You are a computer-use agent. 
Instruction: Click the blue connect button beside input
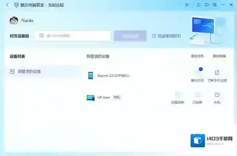130,36
